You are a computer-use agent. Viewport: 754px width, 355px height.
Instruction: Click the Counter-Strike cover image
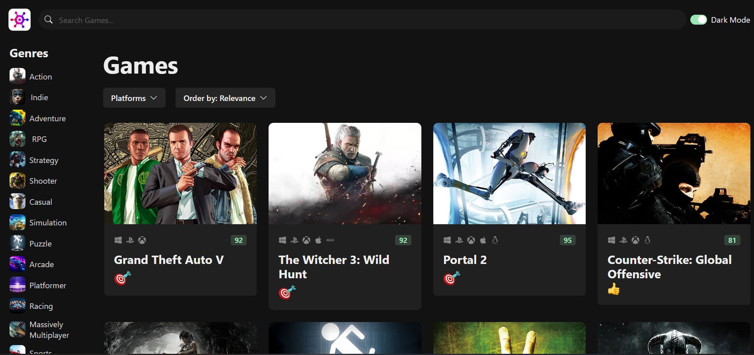coord(674,173)
